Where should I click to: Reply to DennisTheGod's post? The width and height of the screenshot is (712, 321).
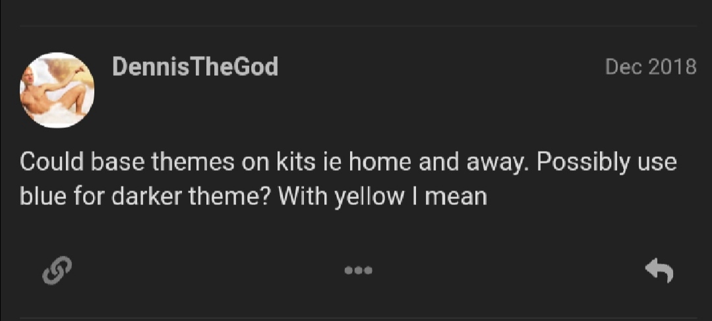pos(659,270)
